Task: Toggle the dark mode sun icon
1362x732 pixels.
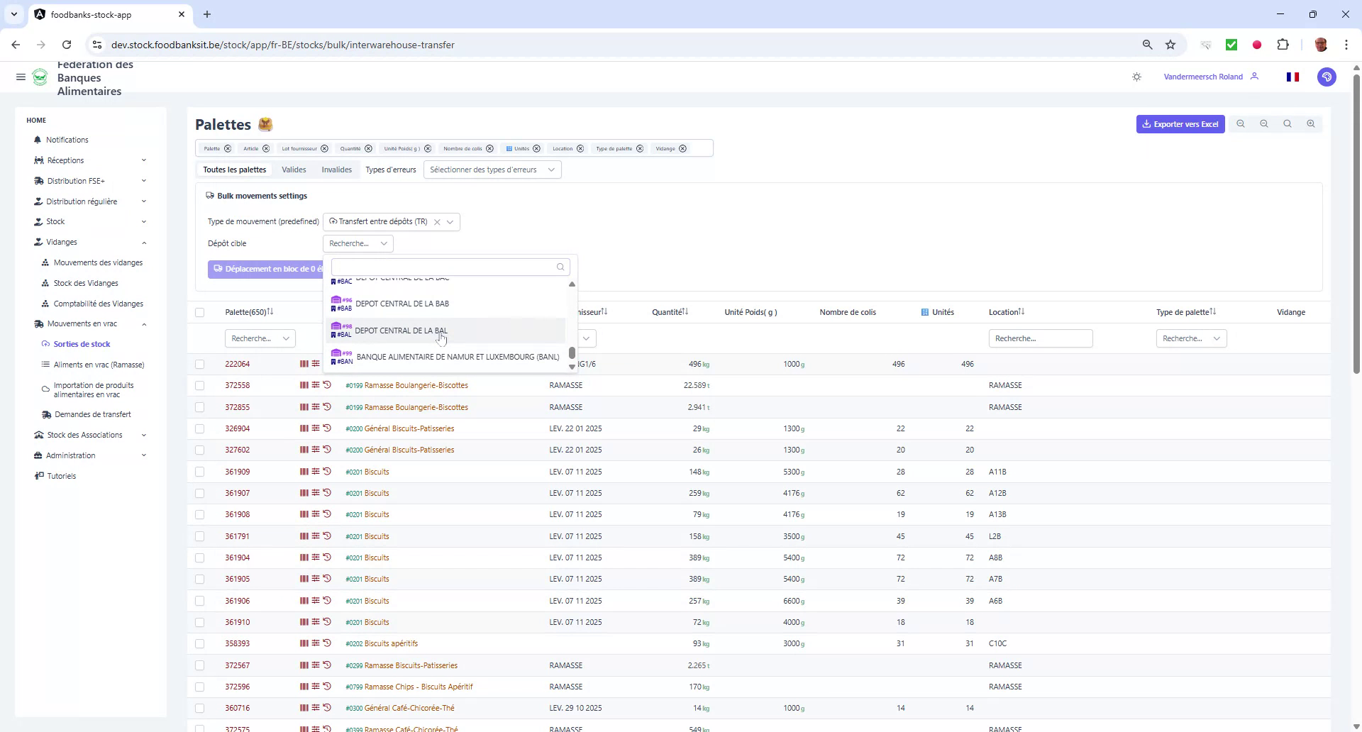Action: pyautogui.click(x=1136, y=77)
